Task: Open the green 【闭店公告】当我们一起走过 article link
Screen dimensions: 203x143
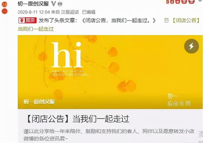Action: tap(109, 24)
